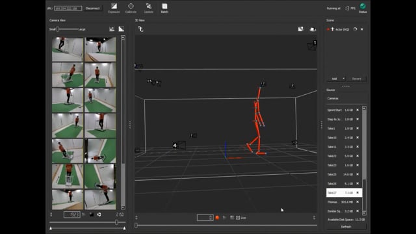Open the Add dropdown in the Scene panel

(336, 79)
